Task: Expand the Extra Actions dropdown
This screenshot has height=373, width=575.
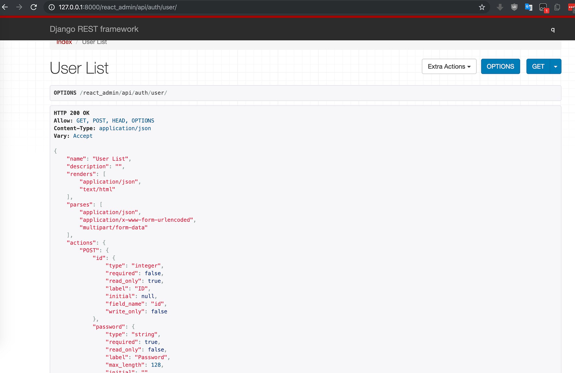Action: coord(449,66)
